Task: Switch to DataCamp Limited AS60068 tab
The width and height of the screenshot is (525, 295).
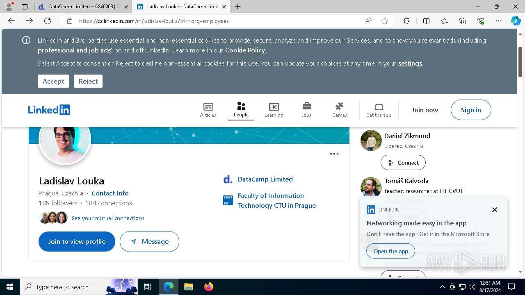Action: coord(82,7)
